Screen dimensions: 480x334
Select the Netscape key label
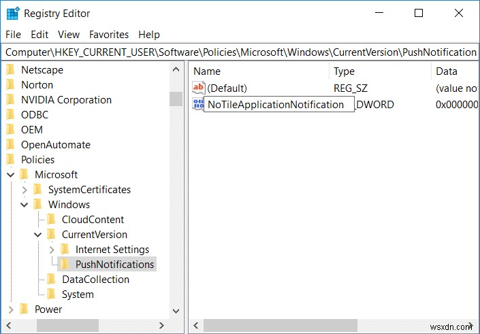[42, 70]
